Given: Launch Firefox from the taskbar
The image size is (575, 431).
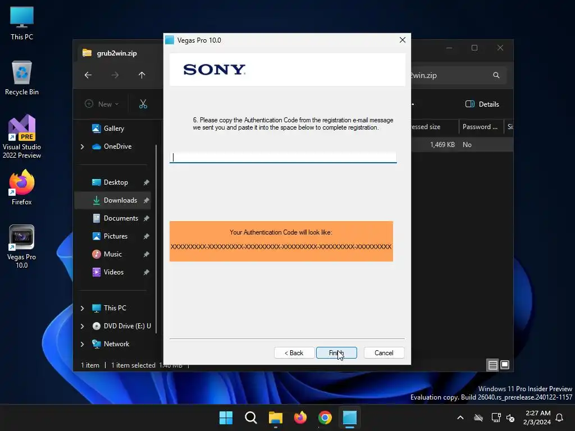Looking at the screenshot, I should 300,418.
